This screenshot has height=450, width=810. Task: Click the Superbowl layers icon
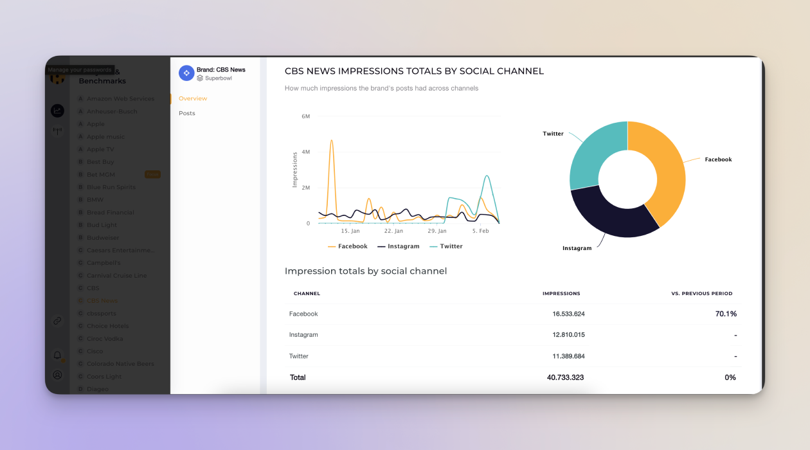[x=200, y=78]
